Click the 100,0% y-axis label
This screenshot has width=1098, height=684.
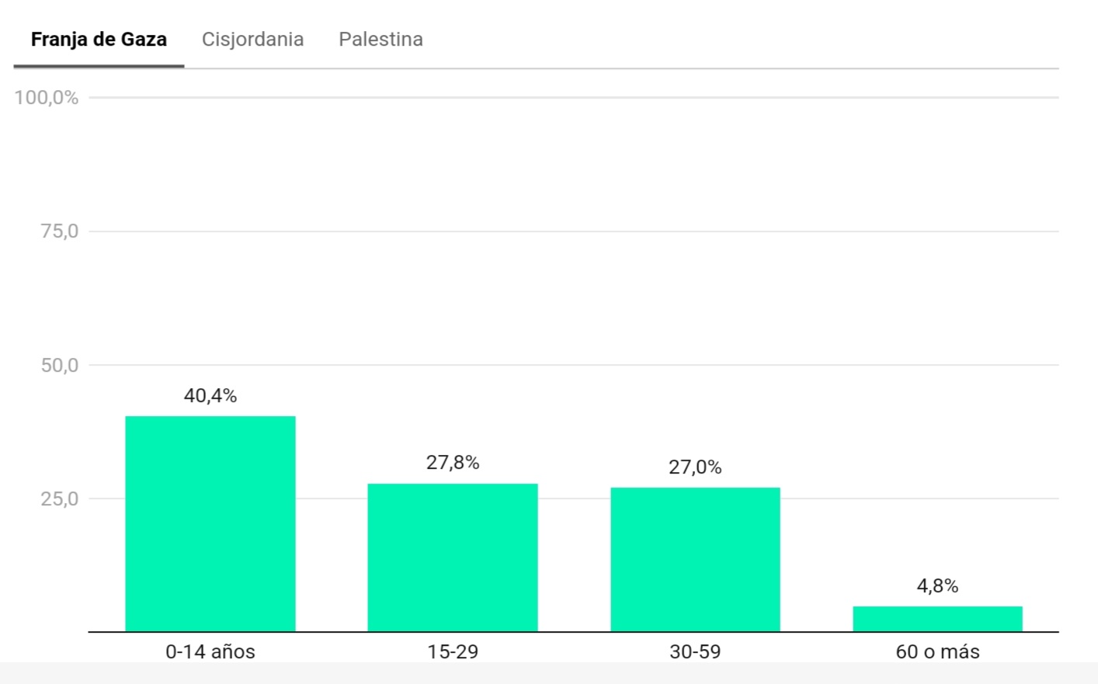click(47, 98)
